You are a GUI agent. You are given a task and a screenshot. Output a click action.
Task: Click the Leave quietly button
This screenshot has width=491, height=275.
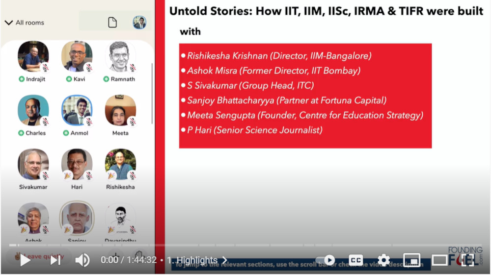(x=39, y=256)
